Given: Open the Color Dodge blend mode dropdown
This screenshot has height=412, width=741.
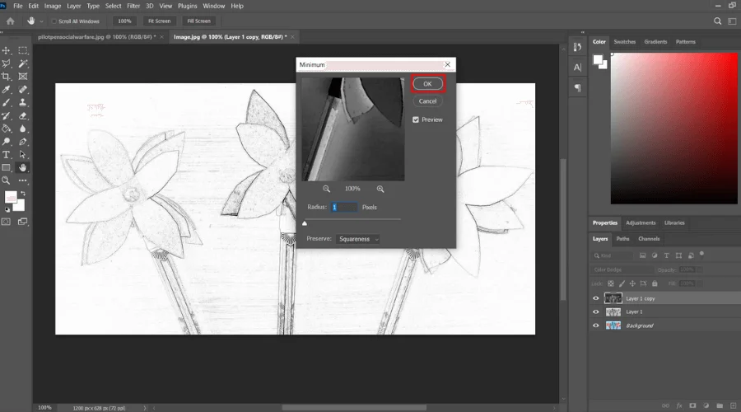Looking at the screenshot, I should pos(622,269).
